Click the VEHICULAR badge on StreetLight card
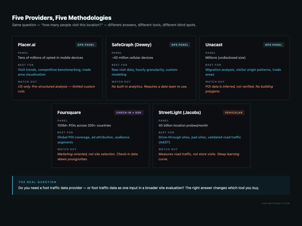 pos(234,112)
